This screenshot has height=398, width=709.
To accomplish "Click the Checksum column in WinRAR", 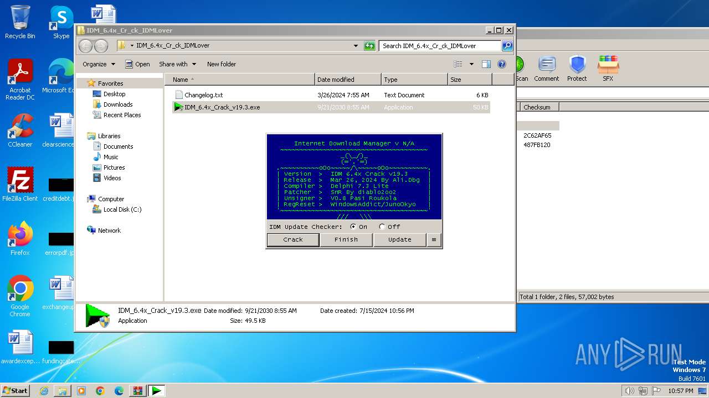I will point(540,107).
